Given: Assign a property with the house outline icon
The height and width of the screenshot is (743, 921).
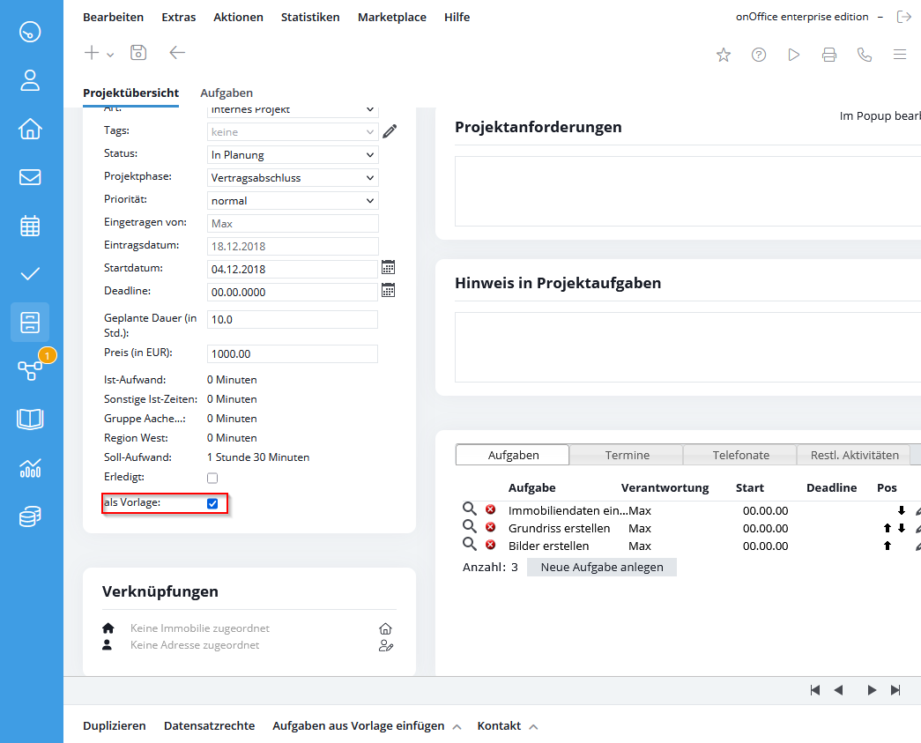Looking at the screenshot, I should pyautogui.click(x=385, y=628).
